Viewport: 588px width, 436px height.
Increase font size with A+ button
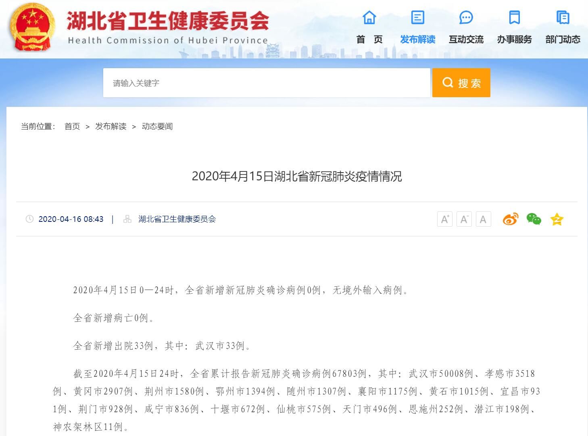pyautogui.click(x=444, y=219)
